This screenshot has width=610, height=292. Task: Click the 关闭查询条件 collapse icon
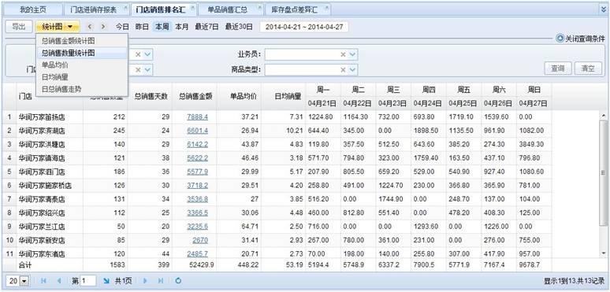[560, 38]
